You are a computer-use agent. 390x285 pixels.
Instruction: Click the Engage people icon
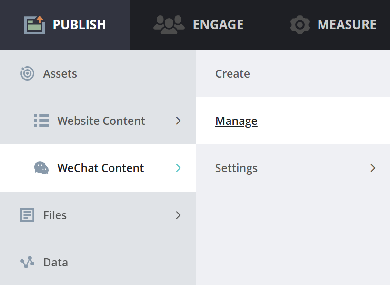tap(169, 24)
